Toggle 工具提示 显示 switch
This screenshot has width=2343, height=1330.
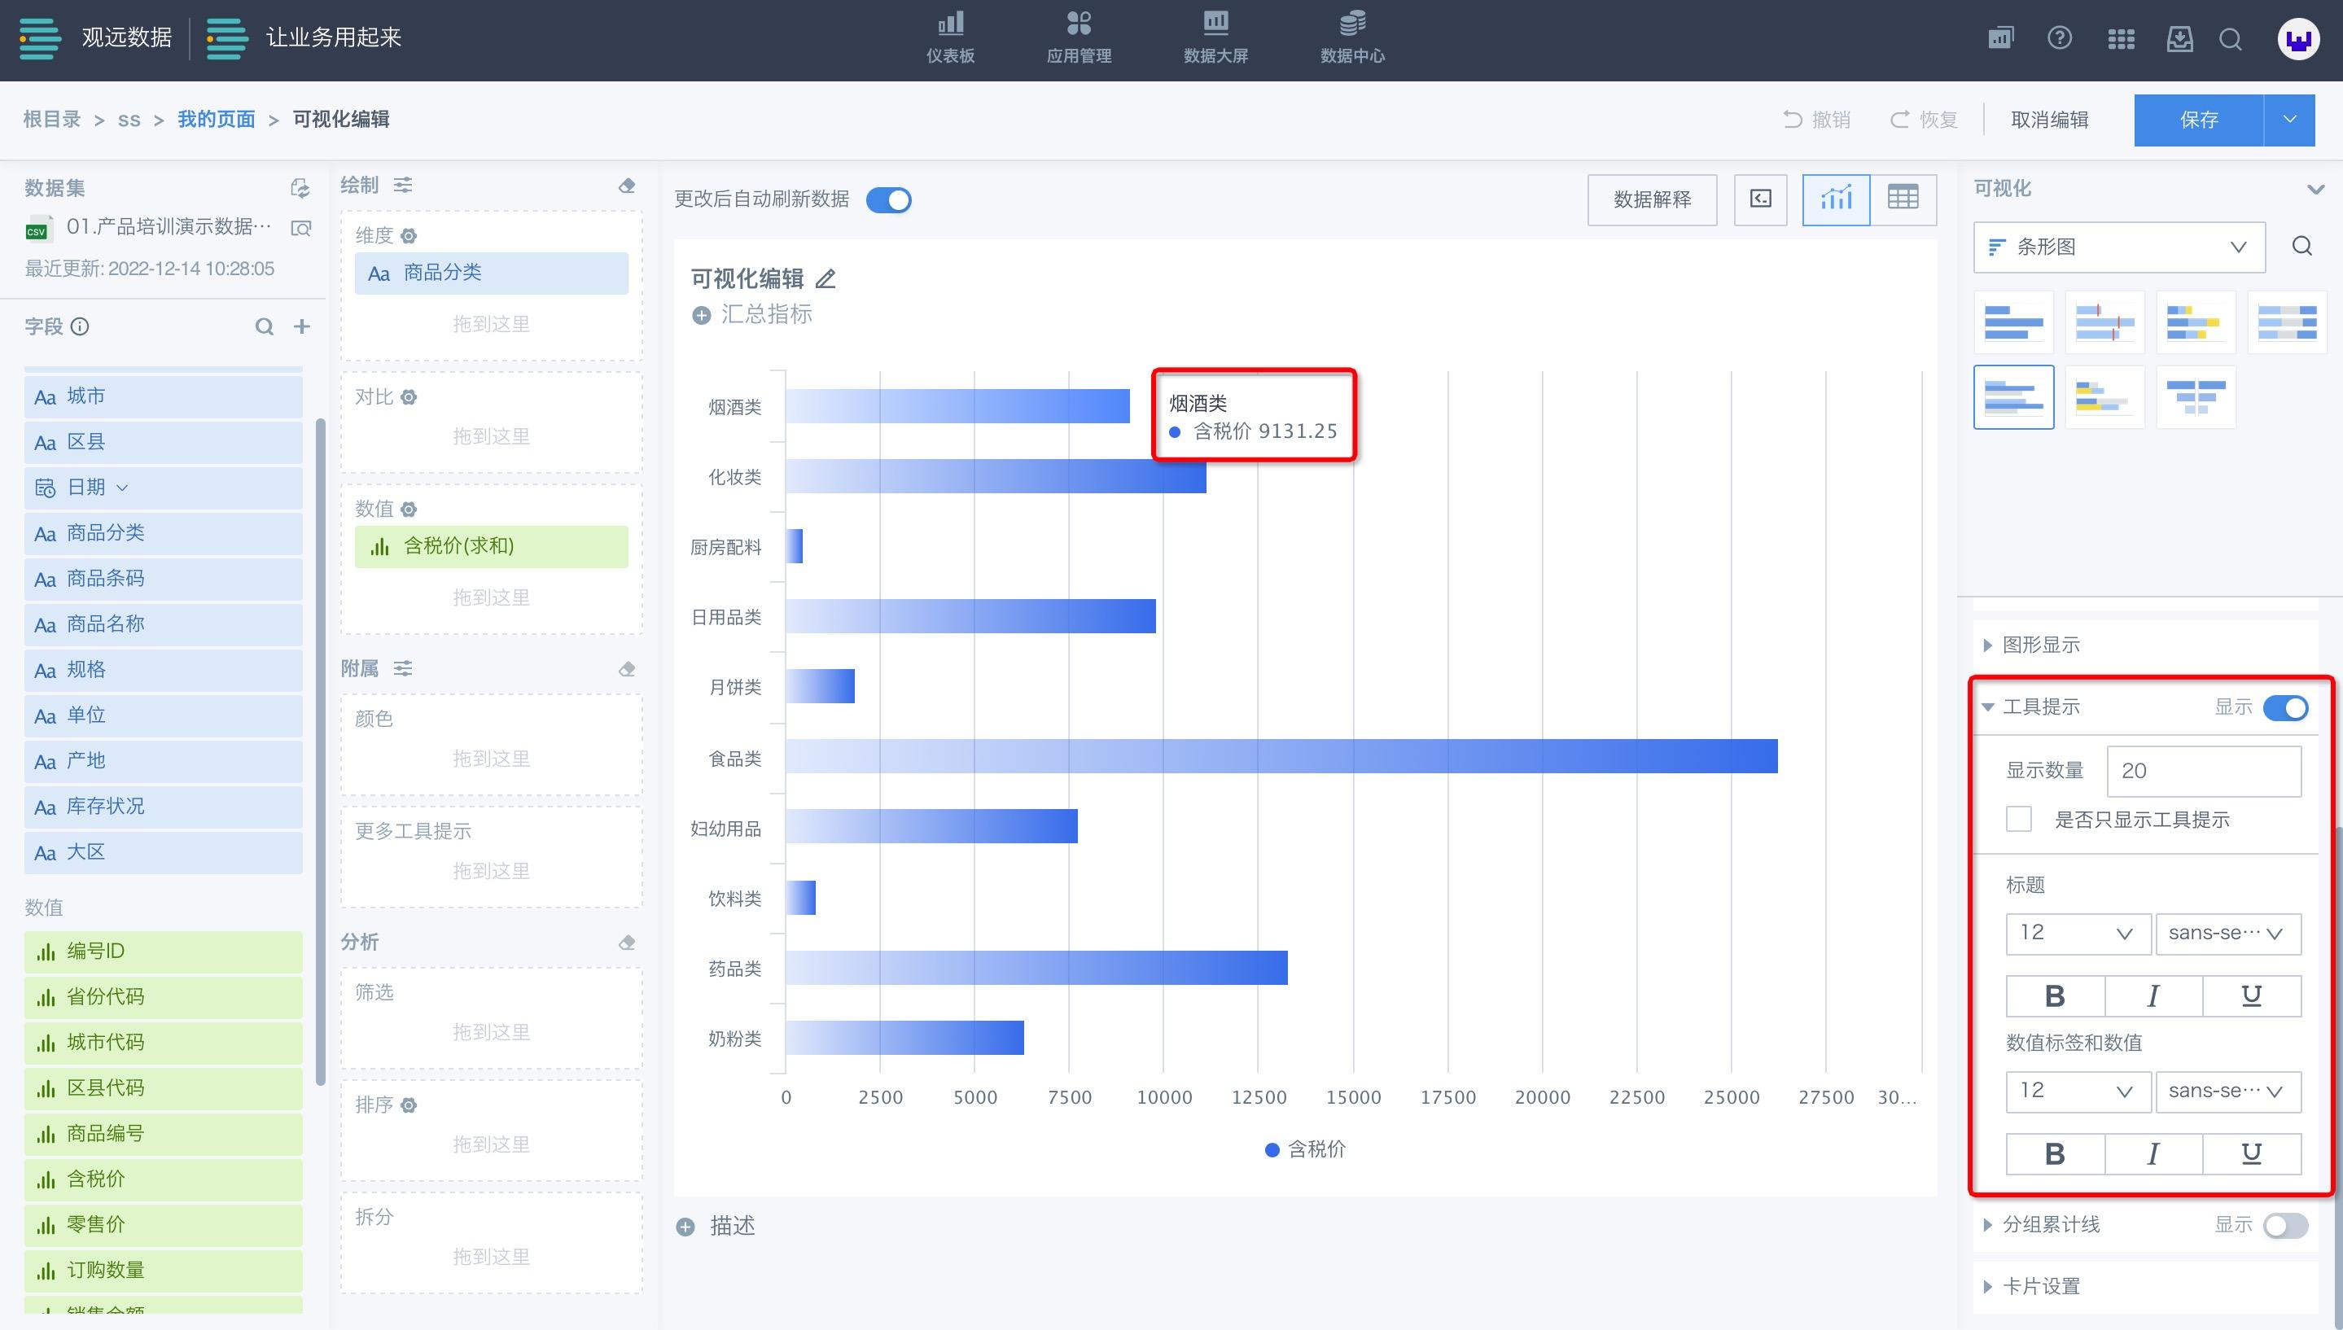click(x=2285, y=708)
